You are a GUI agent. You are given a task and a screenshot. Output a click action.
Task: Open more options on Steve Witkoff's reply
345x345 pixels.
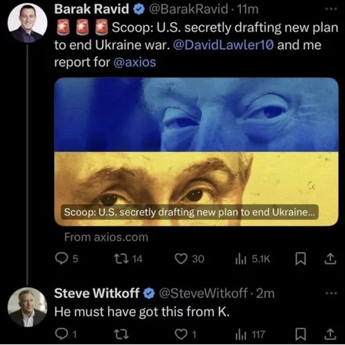coord(331,294)
